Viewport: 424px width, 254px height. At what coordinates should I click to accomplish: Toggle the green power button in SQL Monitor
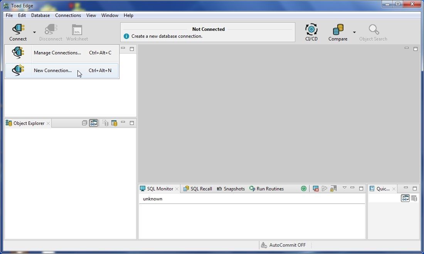[304, 188]
